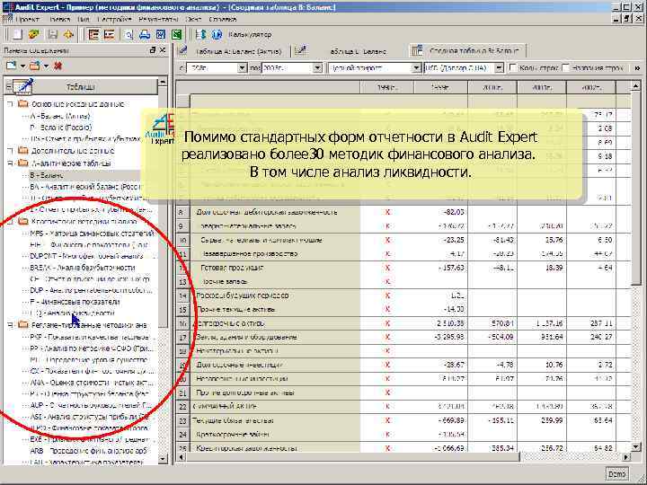Screen dimensions: 647x485
Task: Click the chart icon between table tabs
Action: tap(301, 50)
